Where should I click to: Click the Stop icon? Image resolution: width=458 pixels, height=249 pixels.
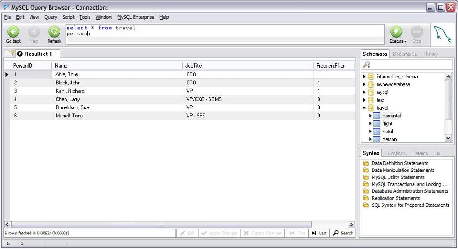417,32
